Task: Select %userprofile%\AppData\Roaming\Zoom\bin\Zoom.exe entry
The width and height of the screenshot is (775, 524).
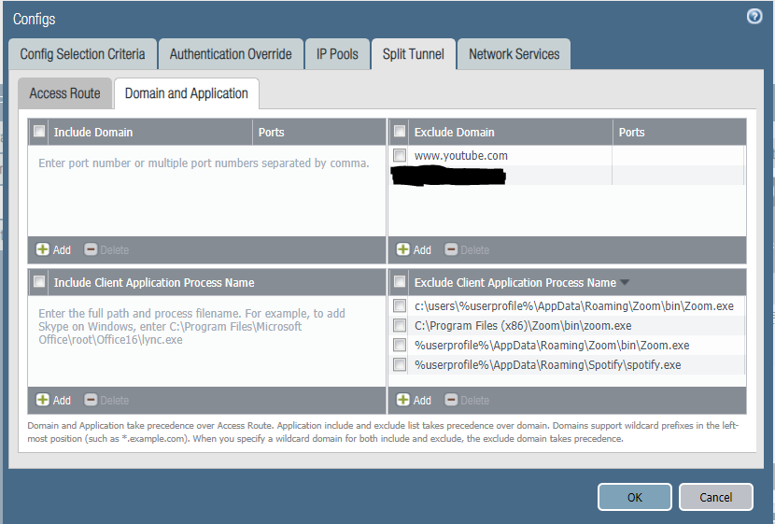Action: [x=552, y=345]
